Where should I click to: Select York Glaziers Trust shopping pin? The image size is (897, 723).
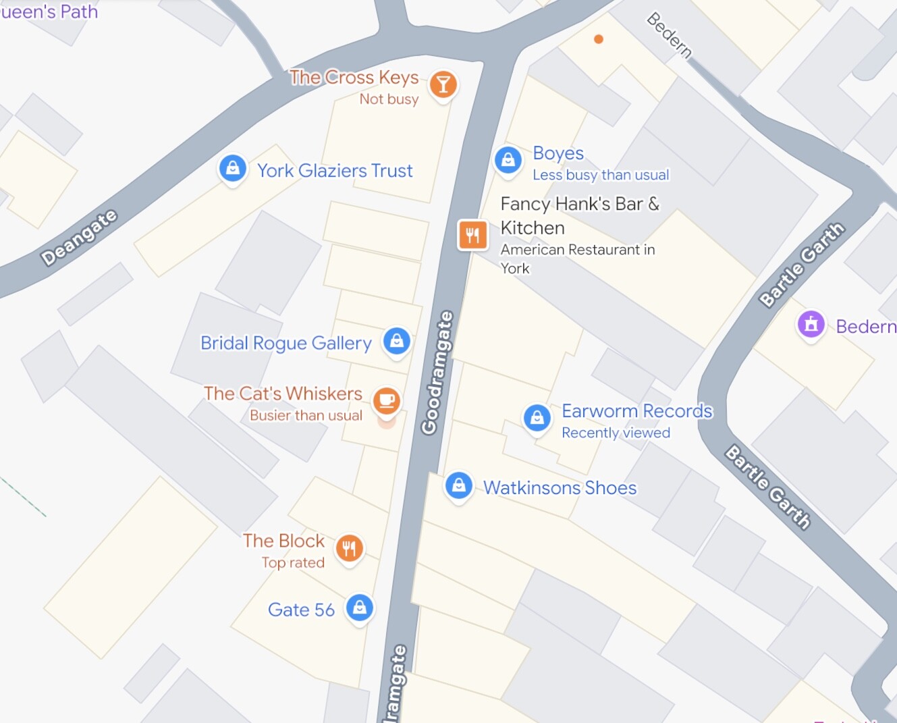(x=233, y=168)
